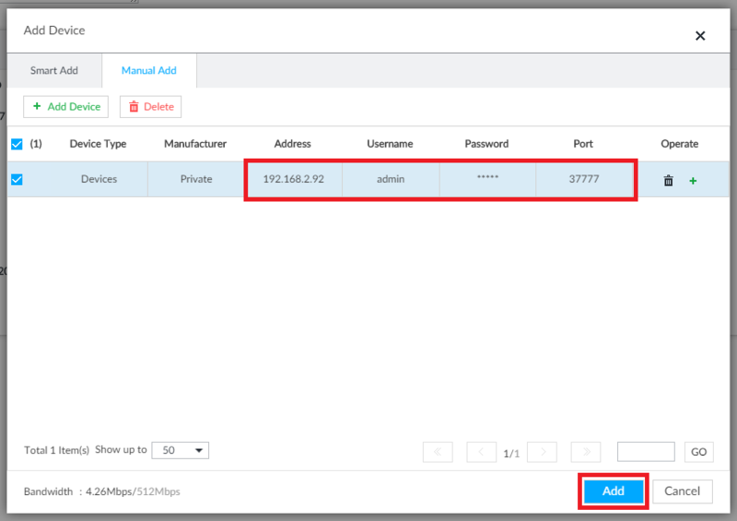Image resolution: width=737 pixels, height=521 pixels.
Task: Click the Password column header
Action: pos(486,144)
